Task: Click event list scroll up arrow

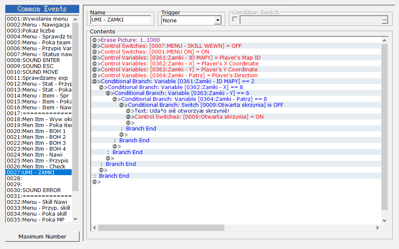Action: tap(75, 19)
